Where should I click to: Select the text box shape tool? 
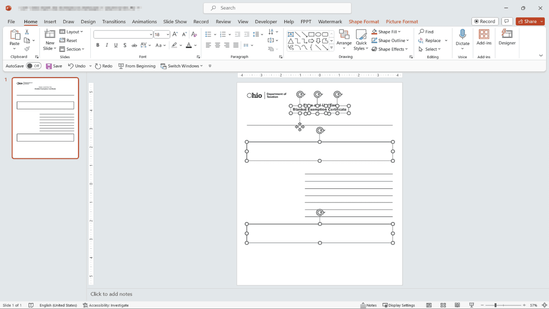(291, 34)
